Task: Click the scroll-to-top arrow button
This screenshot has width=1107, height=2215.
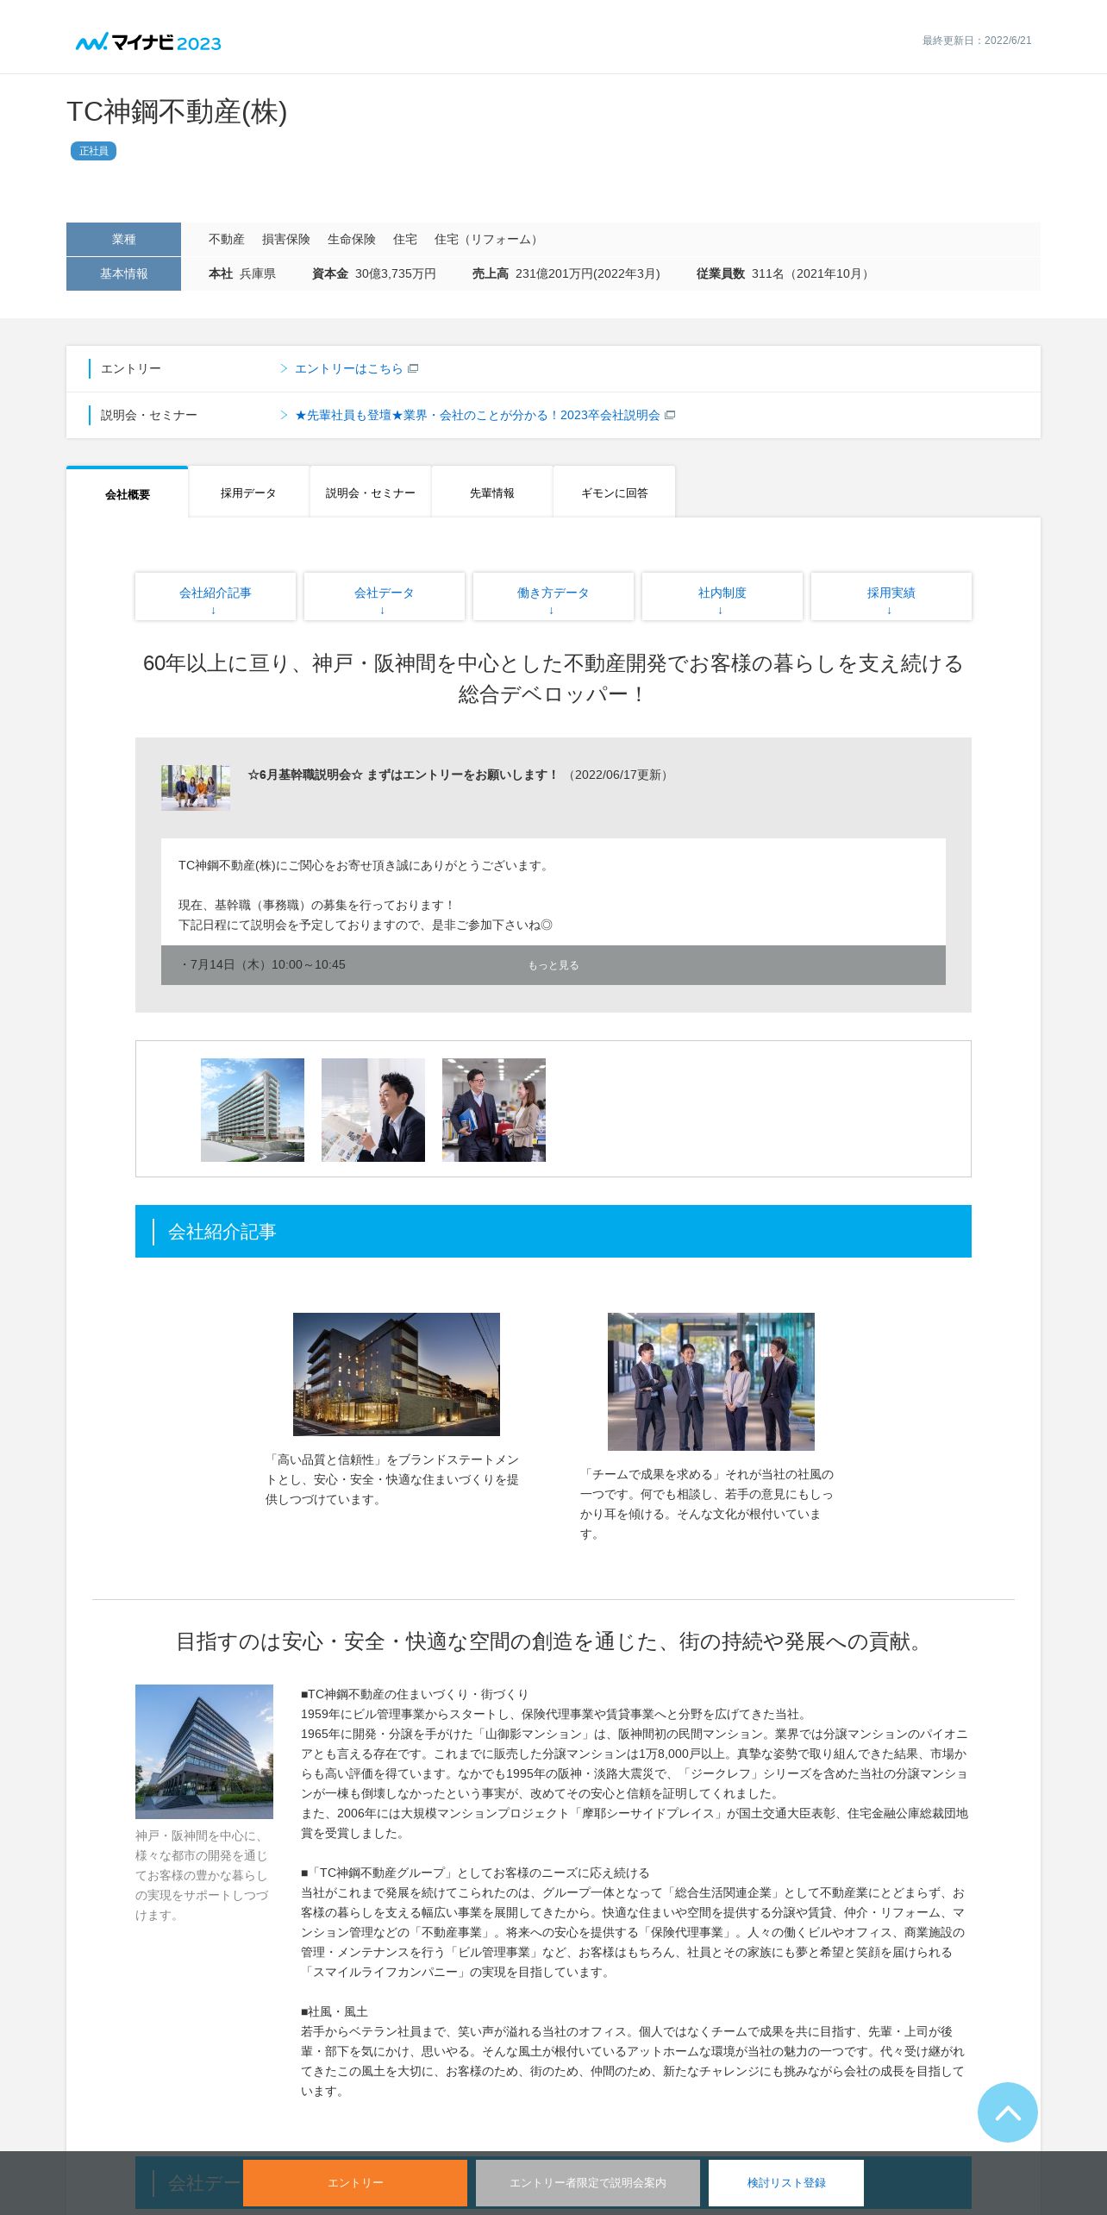Action: [x=1007, y=2112]
